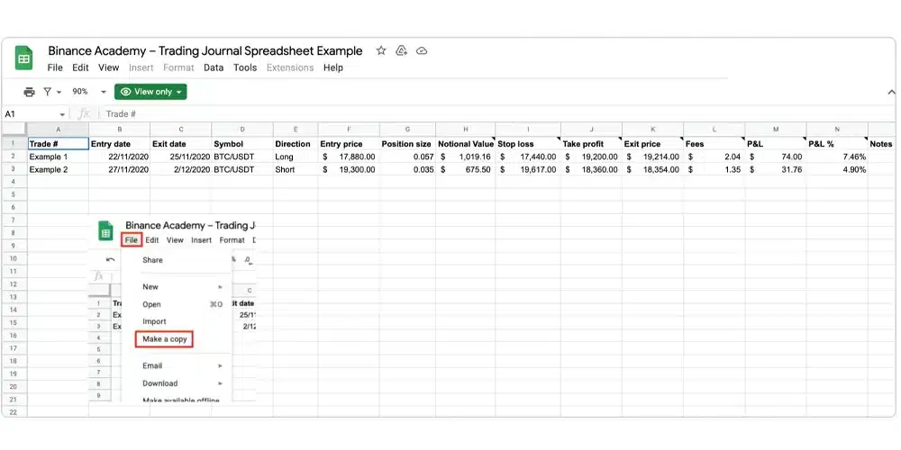The image size is (901, 450).
Task: Select row 19 header in the main sheet
Action: (14, 373)
